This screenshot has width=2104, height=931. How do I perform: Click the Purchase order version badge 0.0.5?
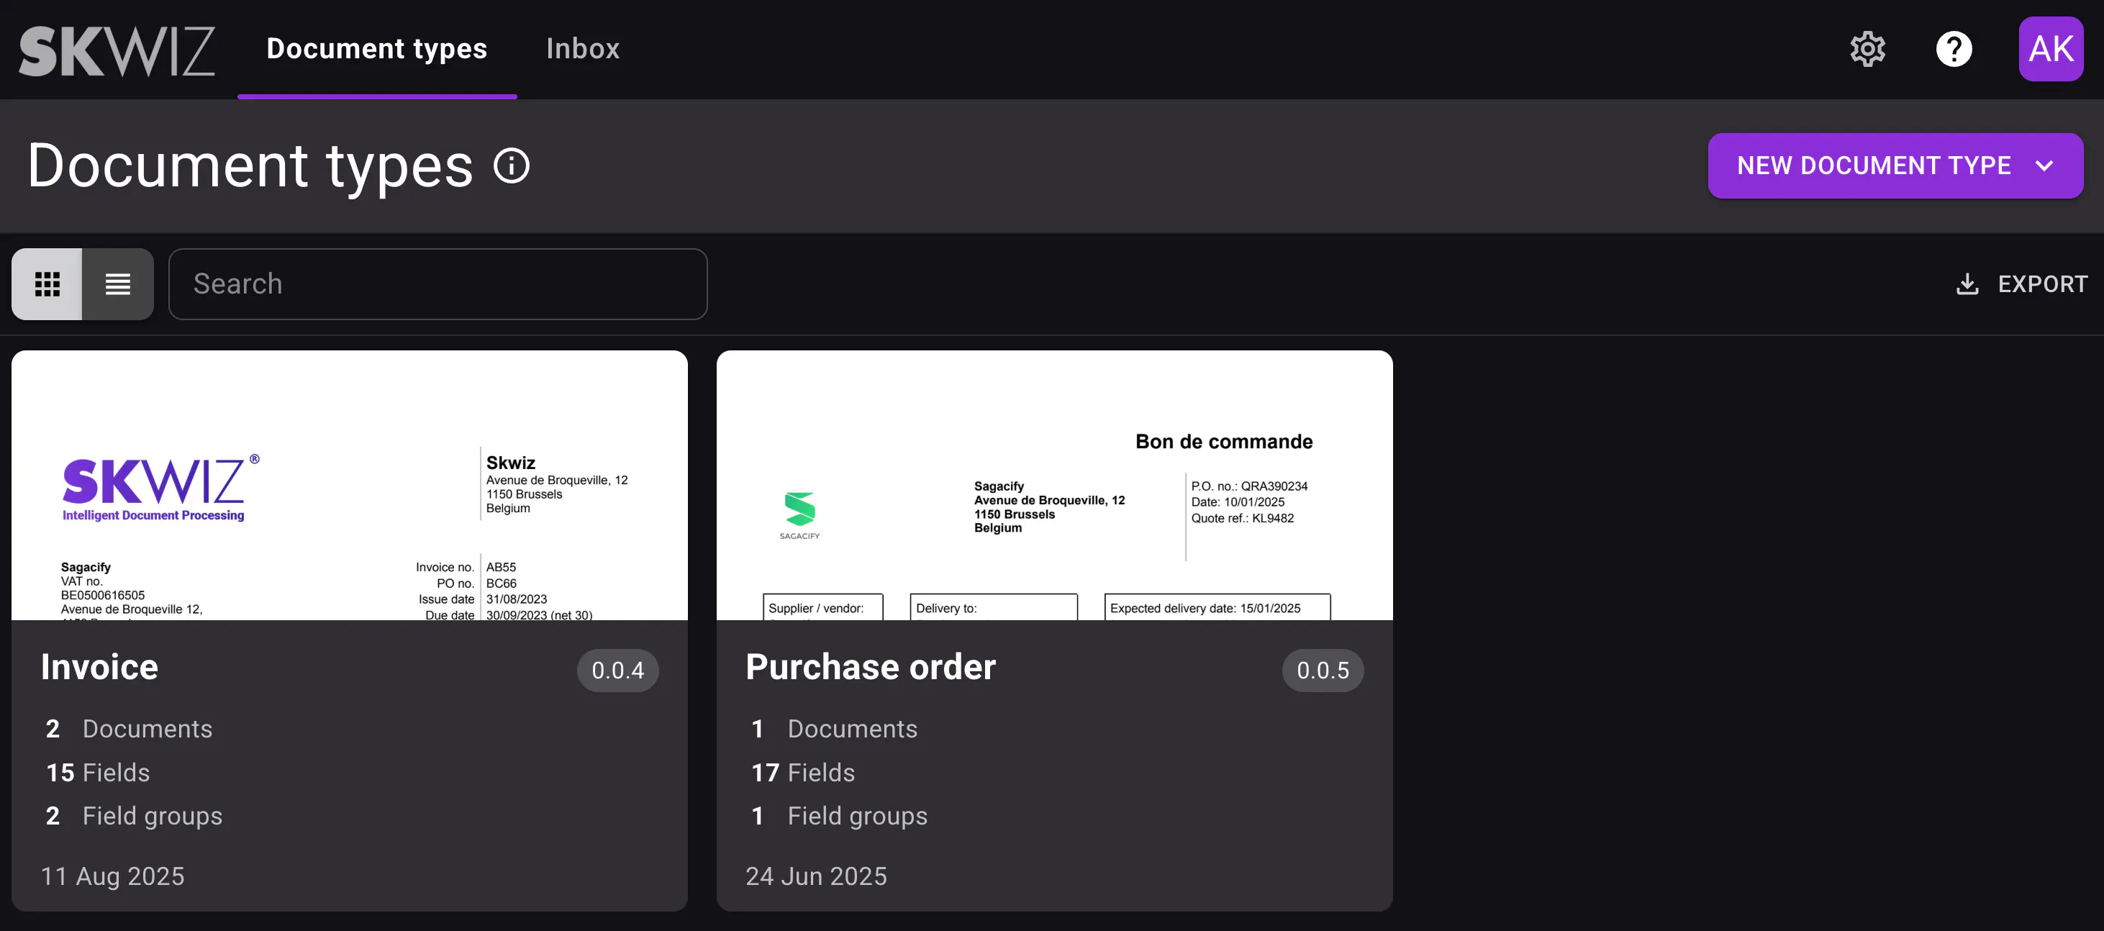pyautogui.click(x=1323, y=671)
